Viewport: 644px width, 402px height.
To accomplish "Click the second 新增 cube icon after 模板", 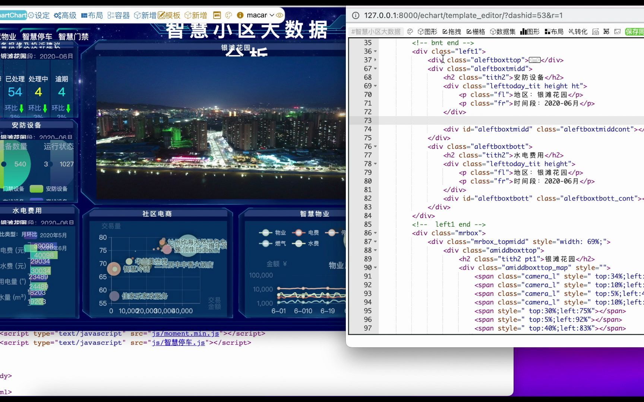I will coord(196,15).
